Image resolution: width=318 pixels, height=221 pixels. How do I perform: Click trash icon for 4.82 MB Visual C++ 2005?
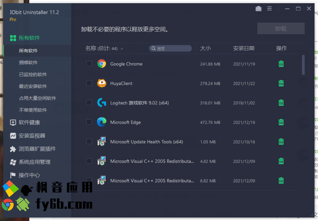281,161
